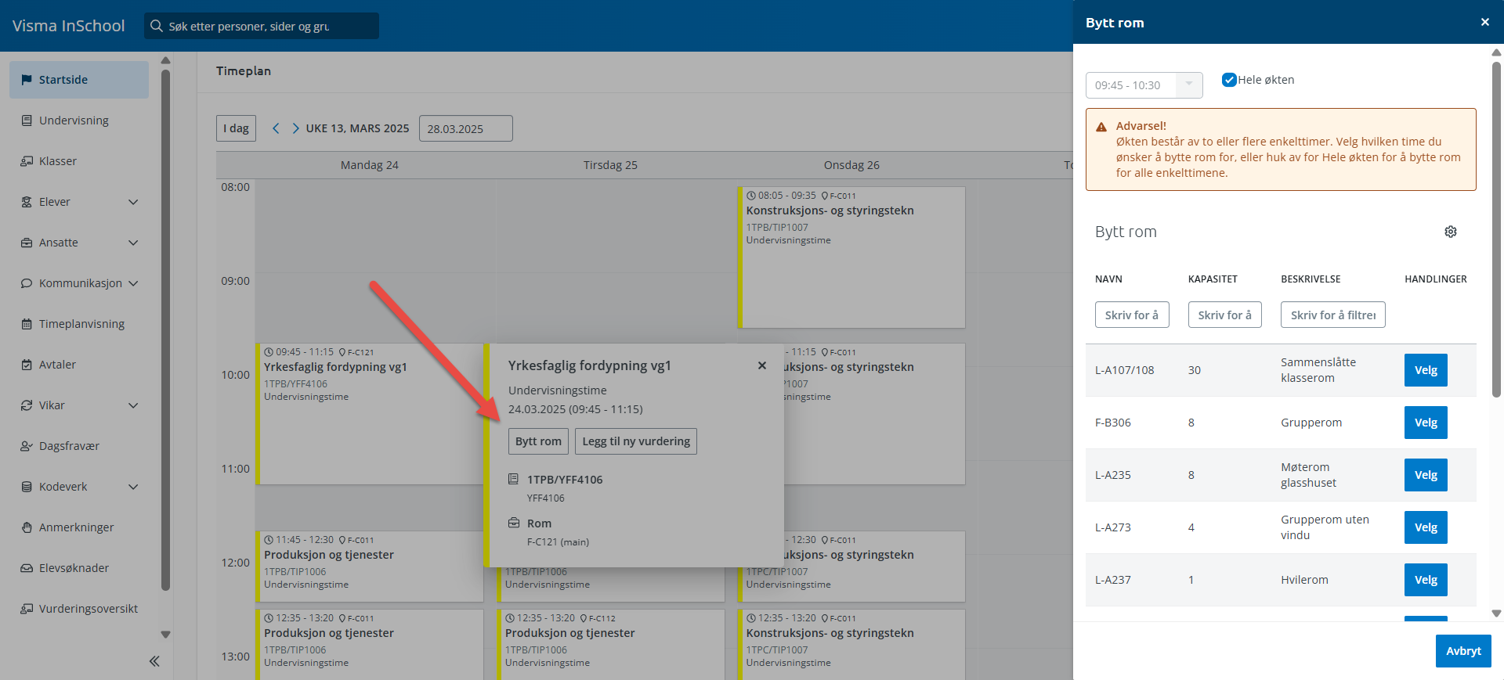Click the Undervisning sidebar icon

point(27,121)
